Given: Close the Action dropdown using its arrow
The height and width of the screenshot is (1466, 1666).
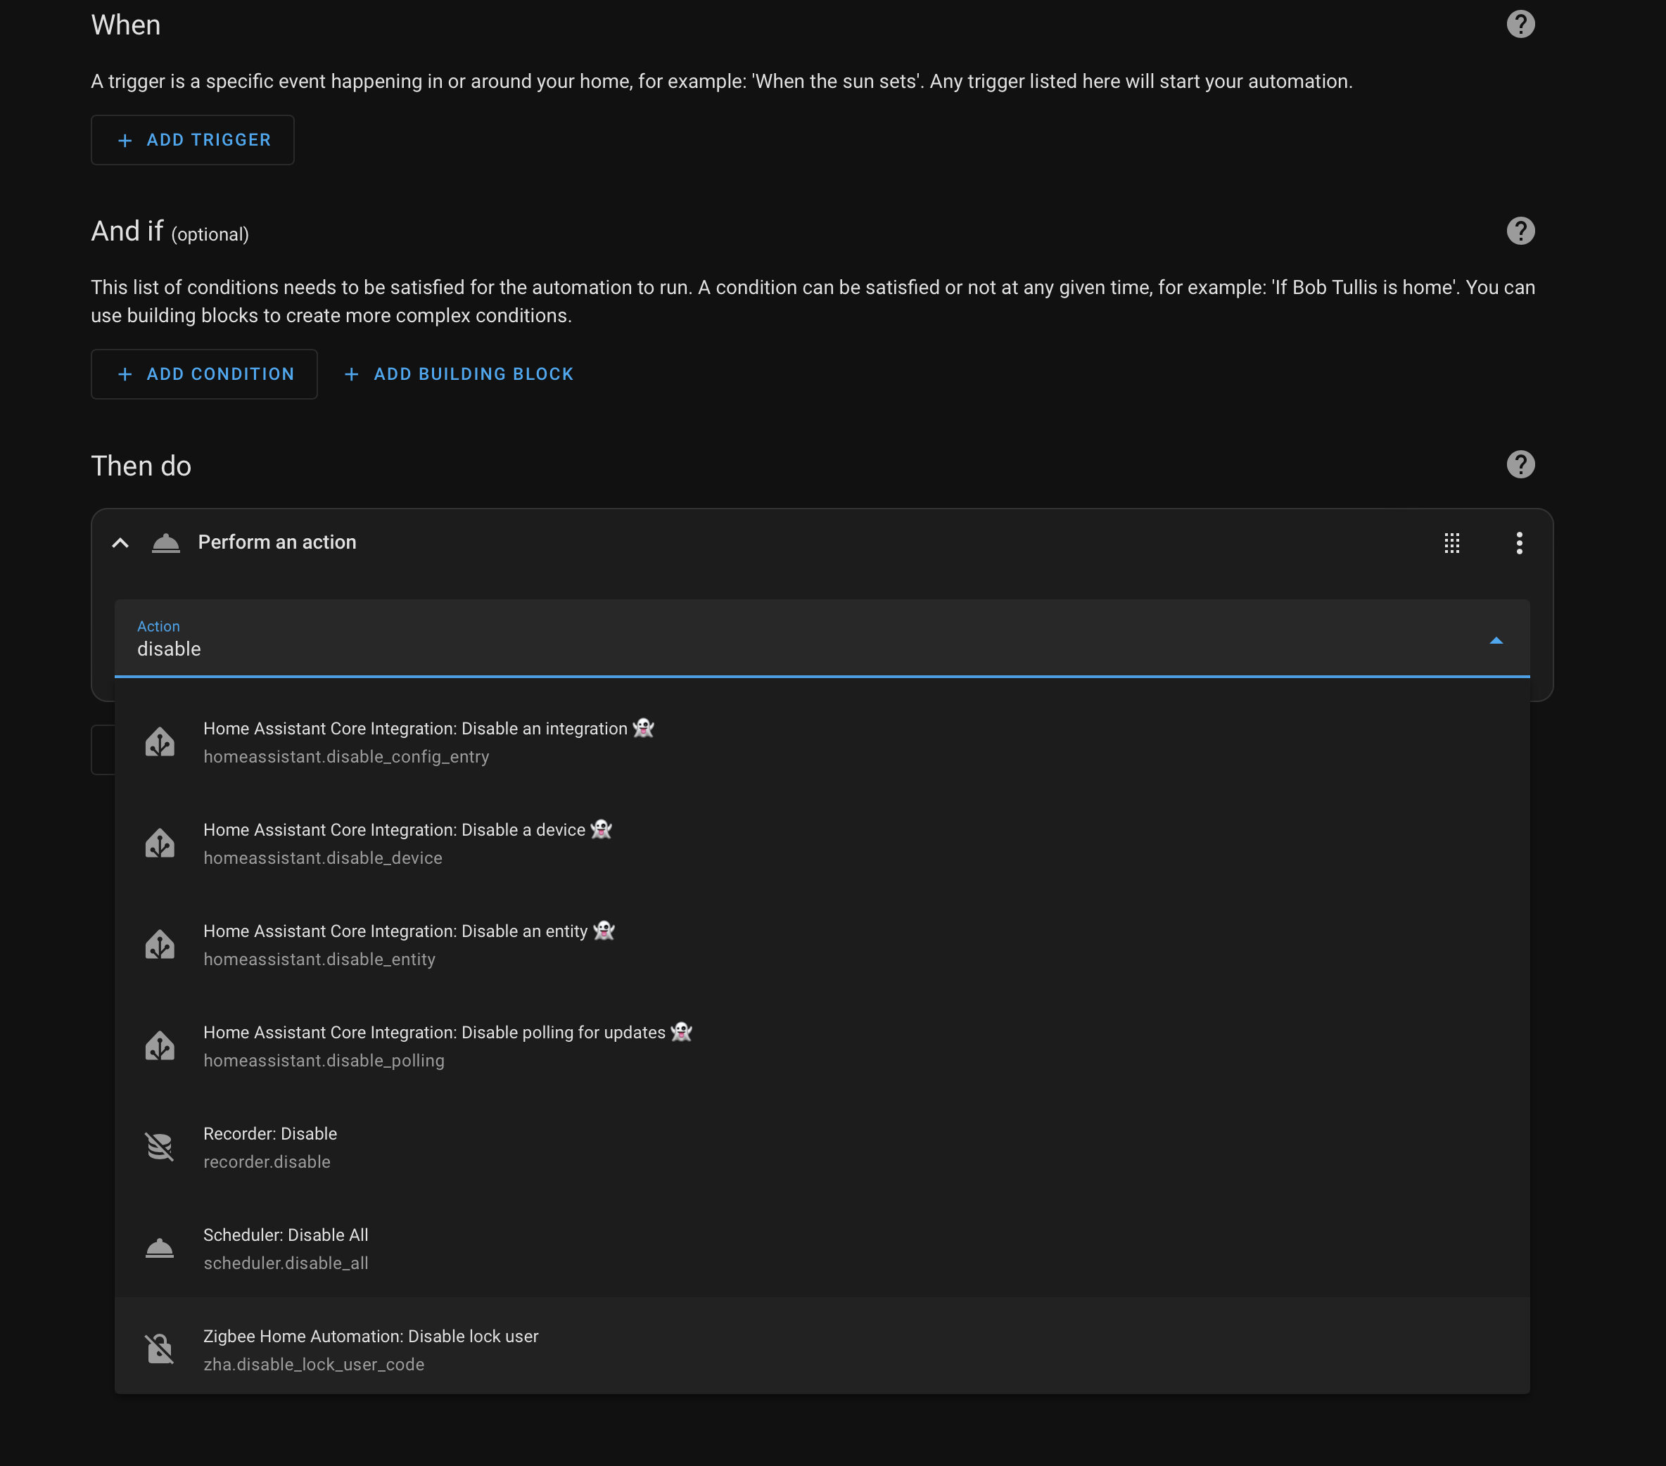Looking at the screenshot, I should point(1497,641).
